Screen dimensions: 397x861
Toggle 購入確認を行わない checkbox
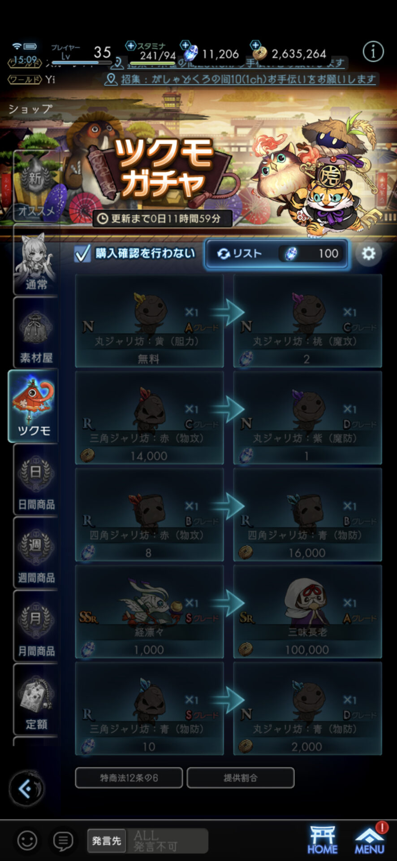click(83, 253)
